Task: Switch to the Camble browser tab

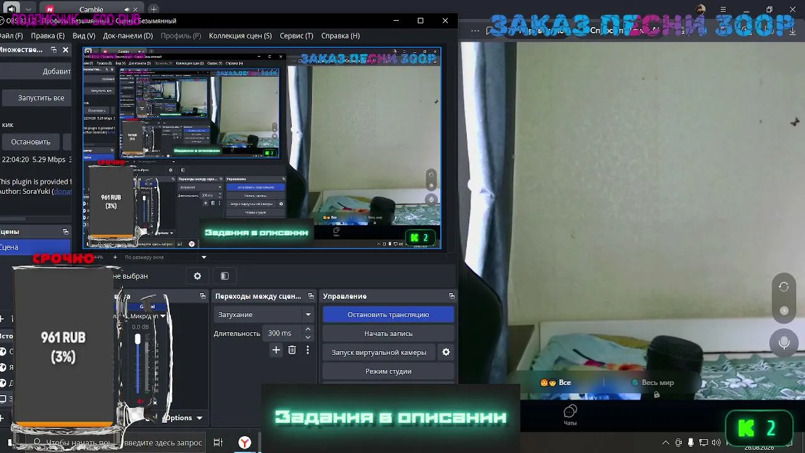Action: pyautogui.click(x=91, y=9)
